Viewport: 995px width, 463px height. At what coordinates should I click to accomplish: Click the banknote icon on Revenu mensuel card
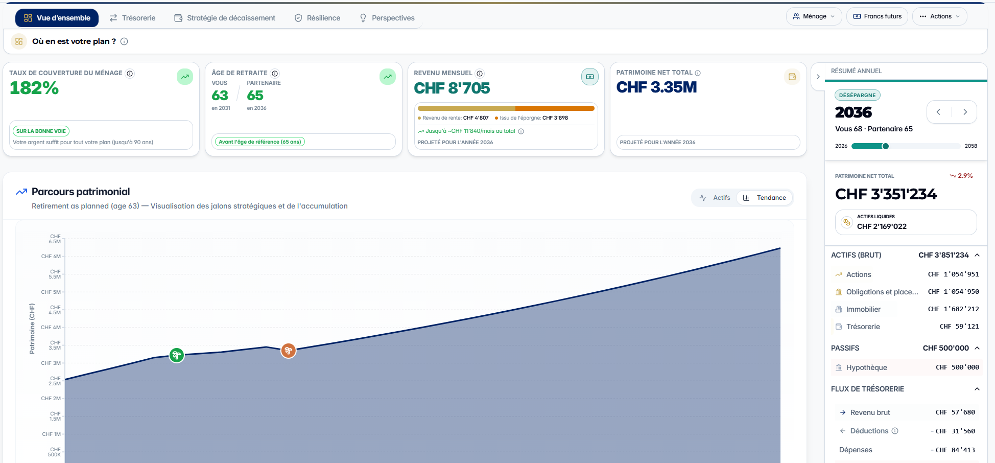pos(590,77)
